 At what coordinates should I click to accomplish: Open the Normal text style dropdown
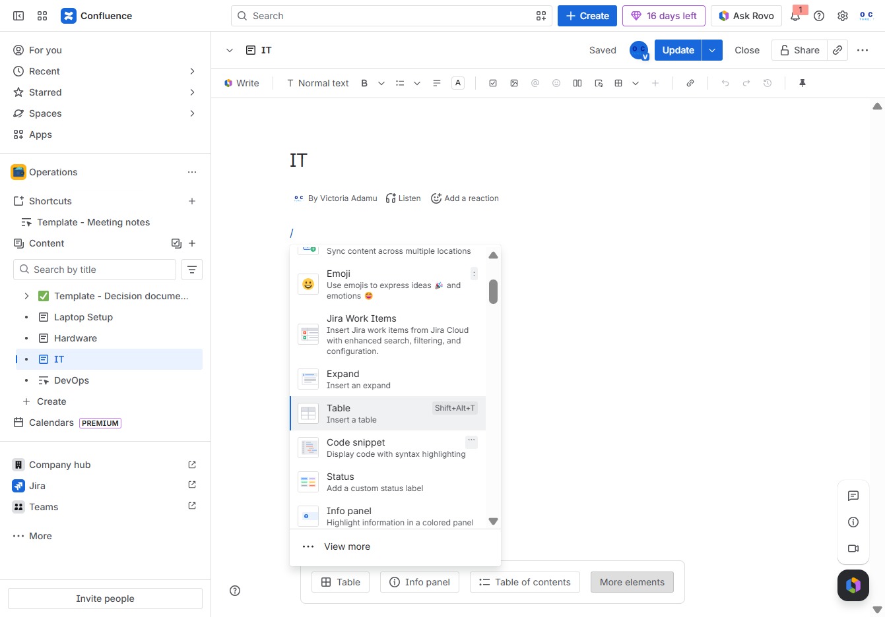317,83
